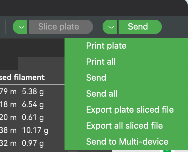Click the 79 m filament length value
The height and width of the screenshot is (152, 188).
click(8, 91)
